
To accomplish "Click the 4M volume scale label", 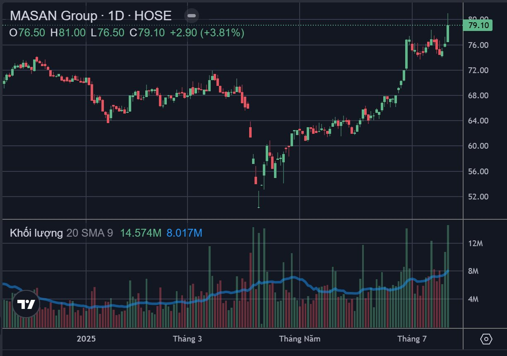I will 473,299.
